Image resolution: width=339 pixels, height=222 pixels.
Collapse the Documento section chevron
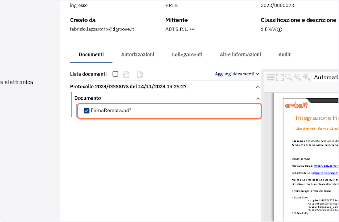[258, 99]
